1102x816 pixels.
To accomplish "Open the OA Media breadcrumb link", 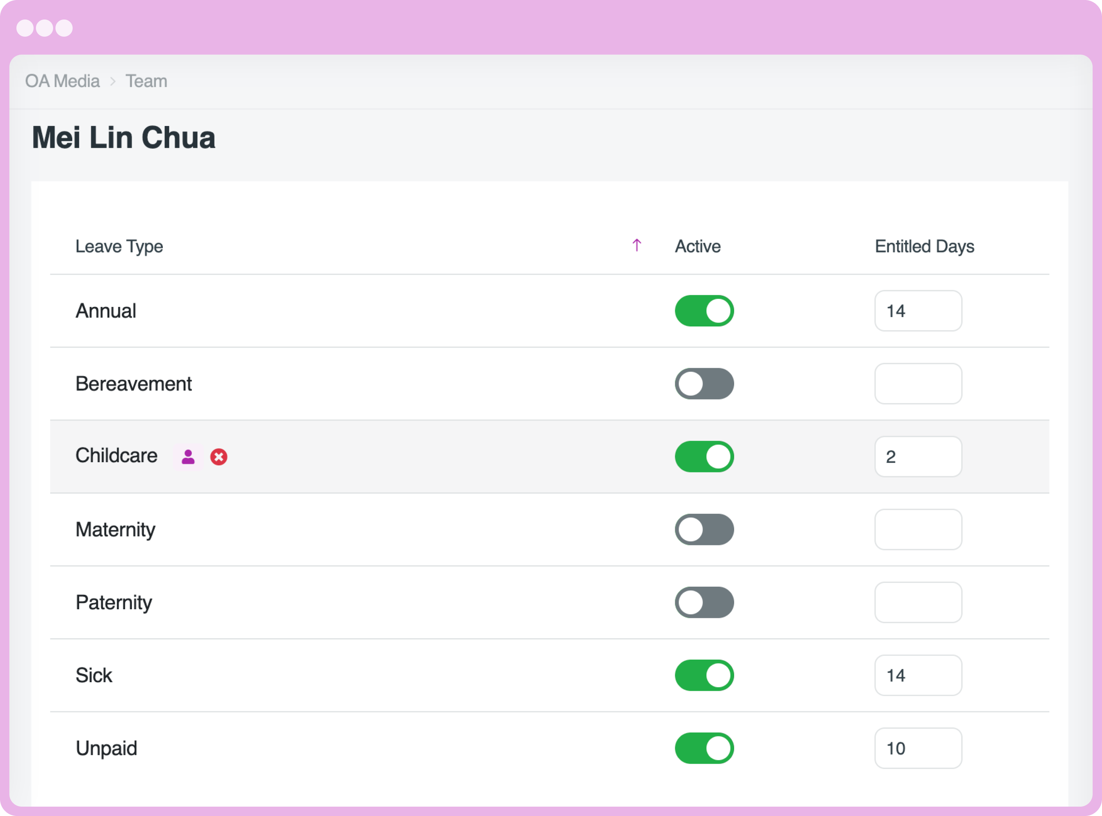I will pos(62,81).
